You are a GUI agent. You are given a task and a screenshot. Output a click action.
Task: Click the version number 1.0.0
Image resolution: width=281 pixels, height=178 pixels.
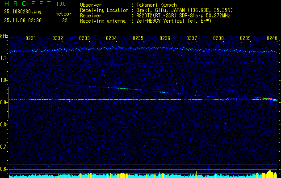coord(61,4)
